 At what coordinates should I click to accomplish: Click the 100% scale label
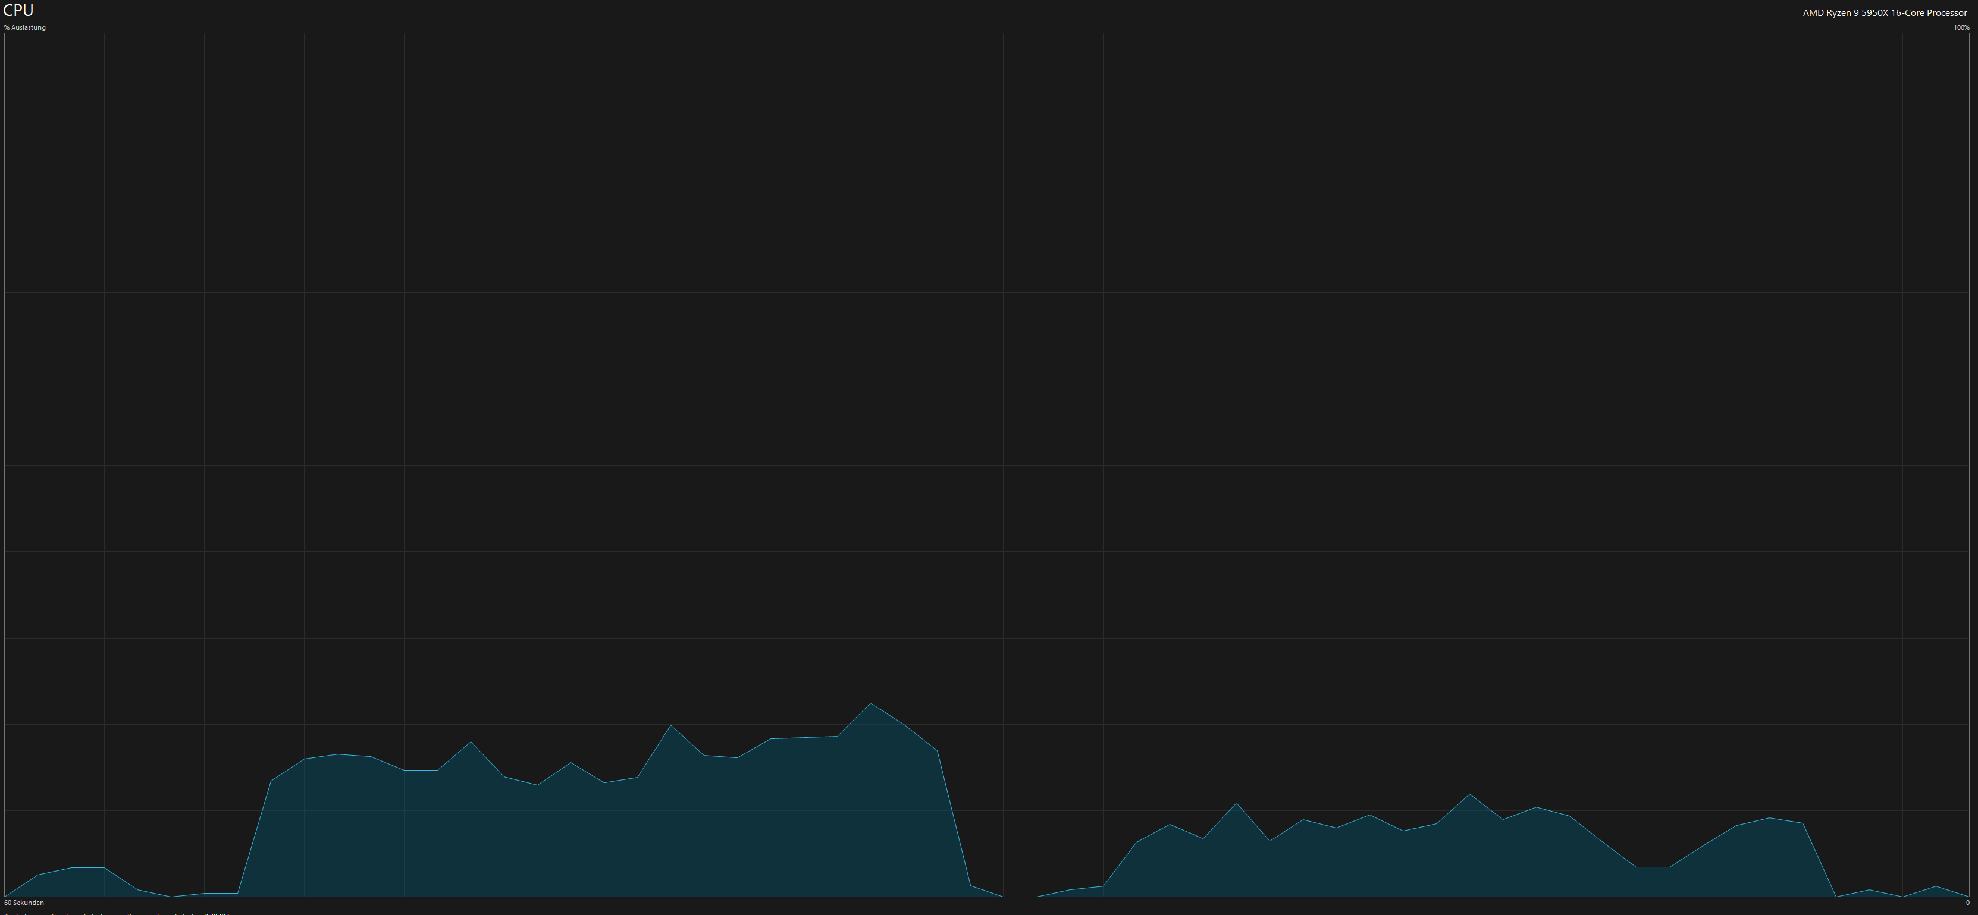point(1961,27)
